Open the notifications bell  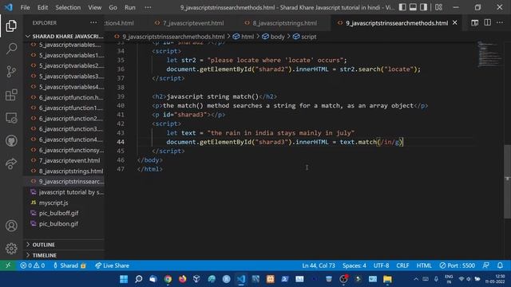click(500, 265)
